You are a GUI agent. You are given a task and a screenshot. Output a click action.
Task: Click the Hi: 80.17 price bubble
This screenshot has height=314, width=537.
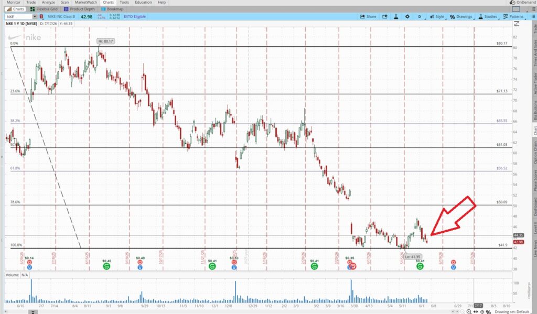105,41
